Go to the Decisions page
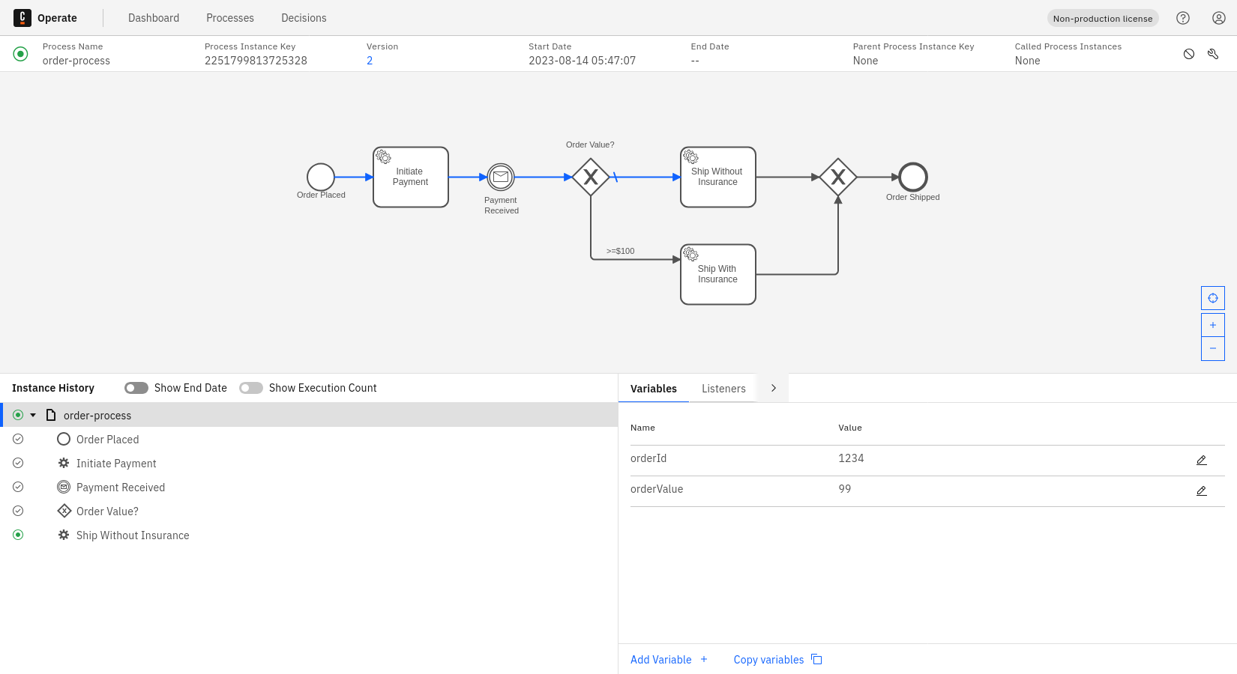This screenshot has width=1237, height=674. tap(304, 18)
